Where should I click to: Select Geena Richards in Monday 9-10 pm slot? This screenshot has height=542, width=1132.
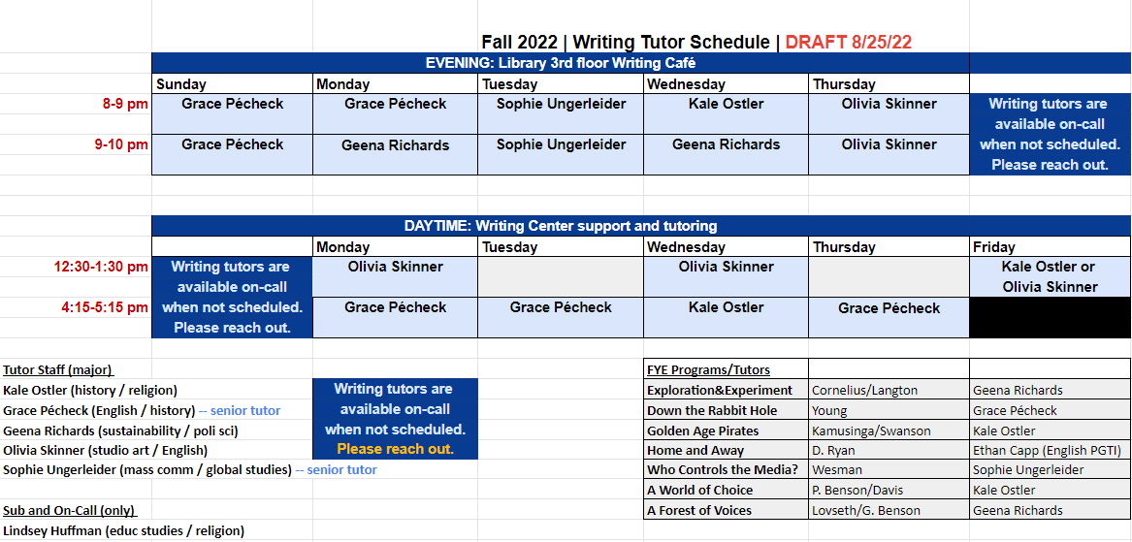[395, 145]
